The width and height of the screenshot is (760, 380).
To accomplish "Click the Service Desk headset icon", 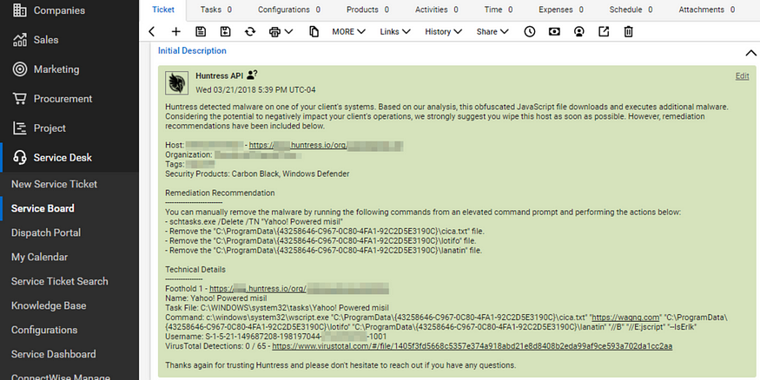I will (x=20, y=157).
